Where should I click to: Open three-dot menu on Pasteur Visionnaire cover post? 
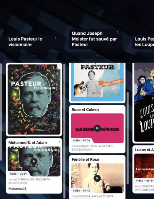[x=60, y=66]
